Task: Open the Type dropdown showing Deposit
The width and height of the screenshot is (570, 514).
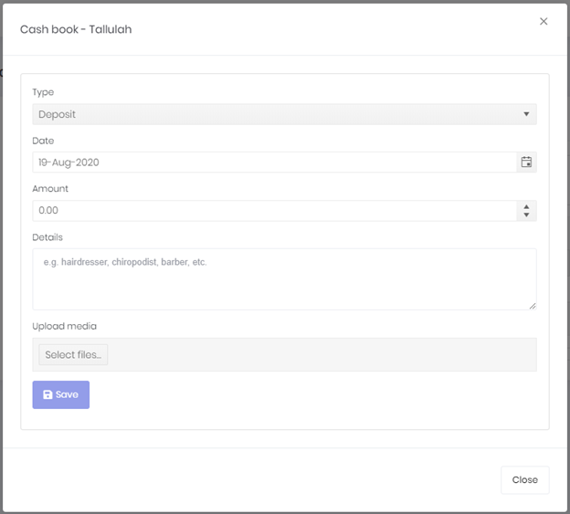Action: (x=284, y=114)
